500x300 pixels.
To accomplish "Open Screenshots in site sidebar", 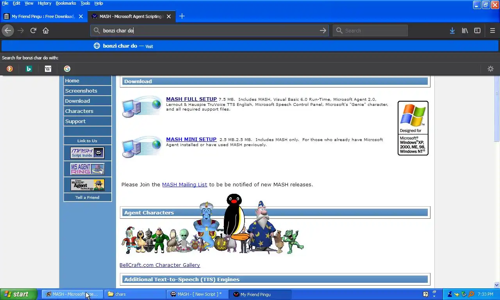I will [x=87, y=91].
